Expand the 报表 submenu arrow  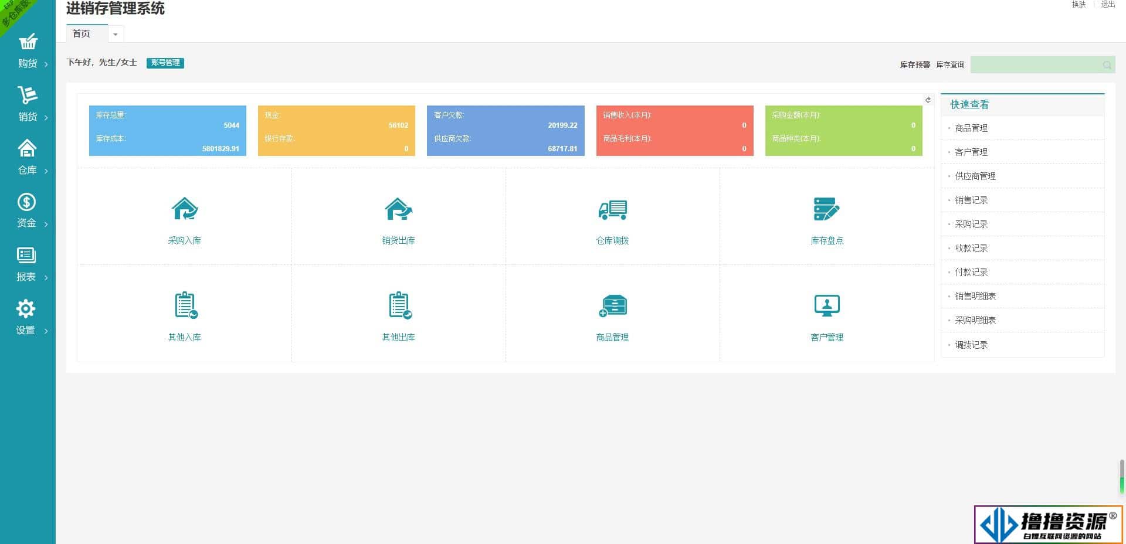click(46, 277)
